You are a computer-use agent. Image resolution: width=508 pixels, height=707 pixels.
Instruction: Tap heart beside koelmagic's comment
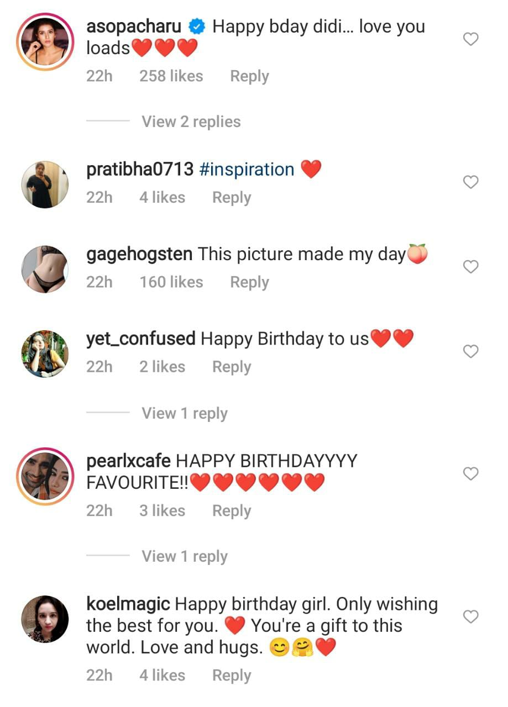tap(470, 616)
